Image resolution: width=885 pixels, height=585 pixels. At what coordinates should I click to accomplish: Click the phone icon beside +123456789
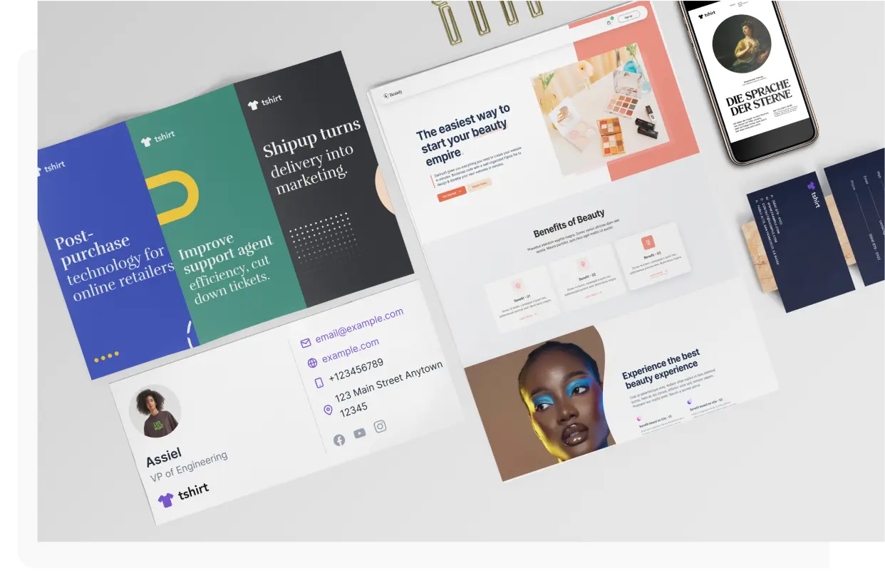click(x=319, y=383)
